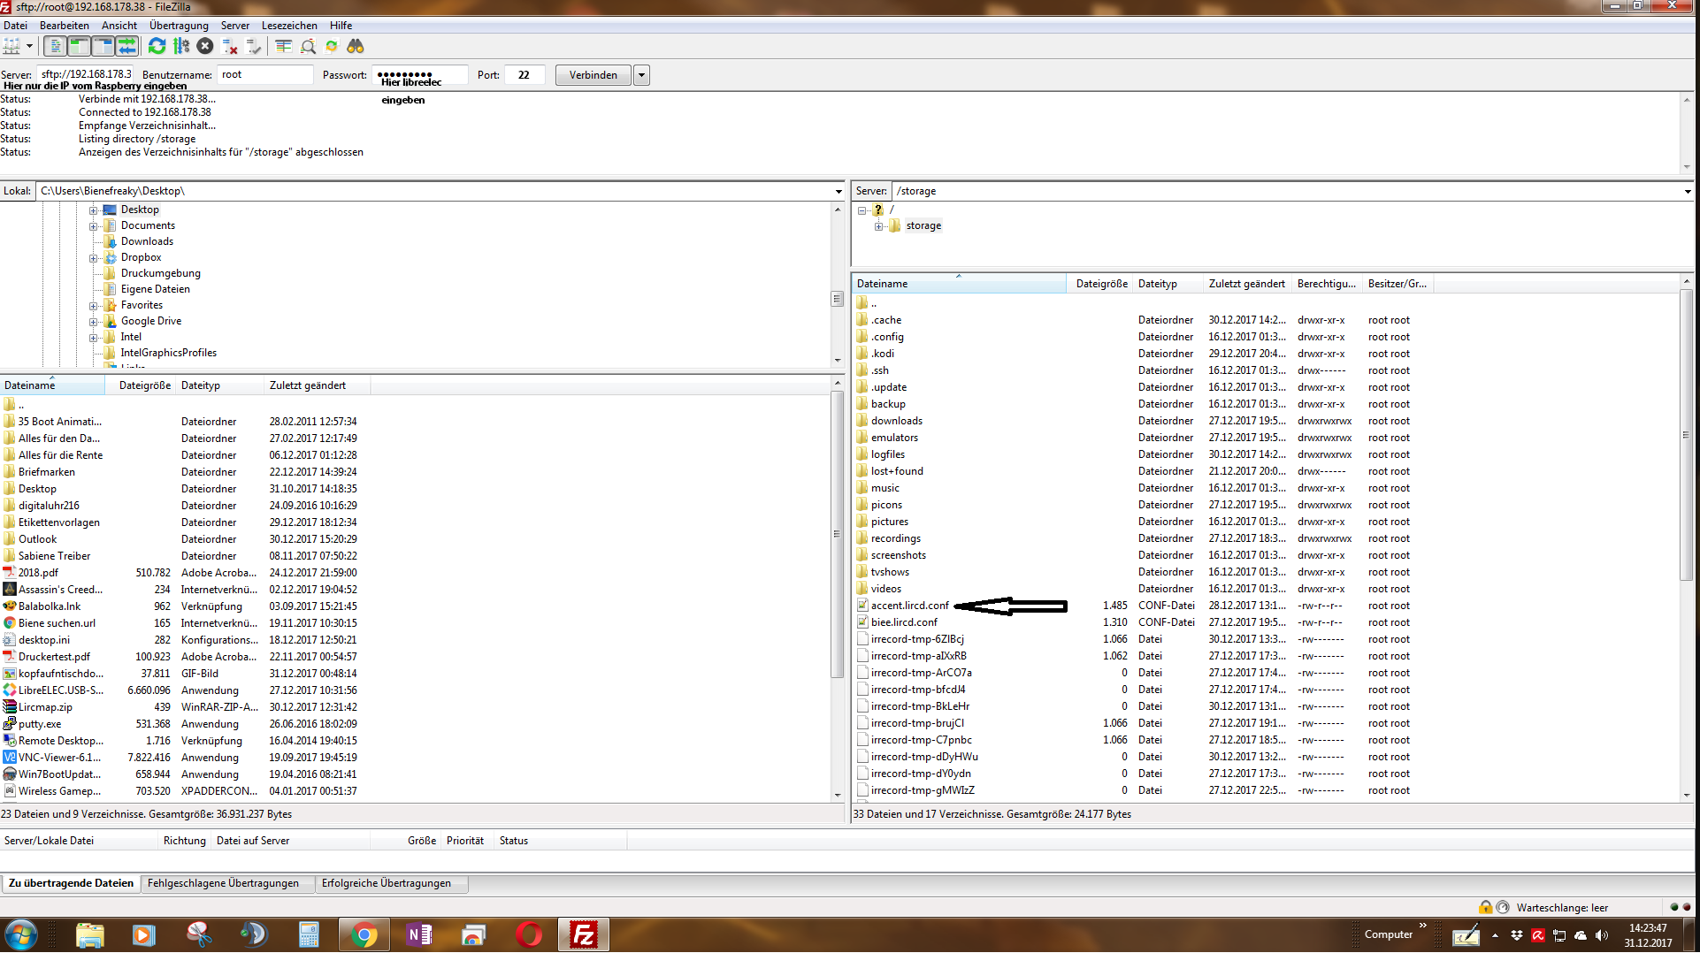Open the Site Manager icon

pos(11,46)
